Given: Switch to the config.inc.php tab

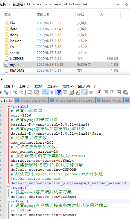Looking at the screenshot, I should point(31,100).
